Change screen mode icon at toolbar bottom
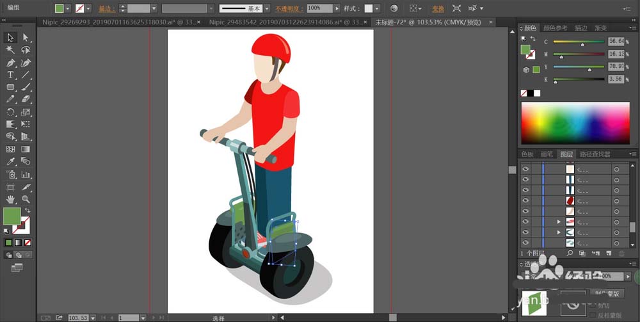This screenshot has height=322, width=640. (x=17, y=268)
